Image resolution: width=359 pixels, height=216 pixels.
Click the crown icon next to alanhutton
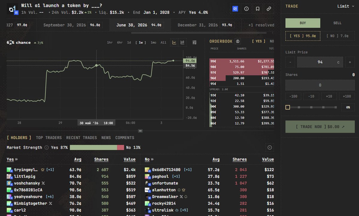[x=183, y=190]
